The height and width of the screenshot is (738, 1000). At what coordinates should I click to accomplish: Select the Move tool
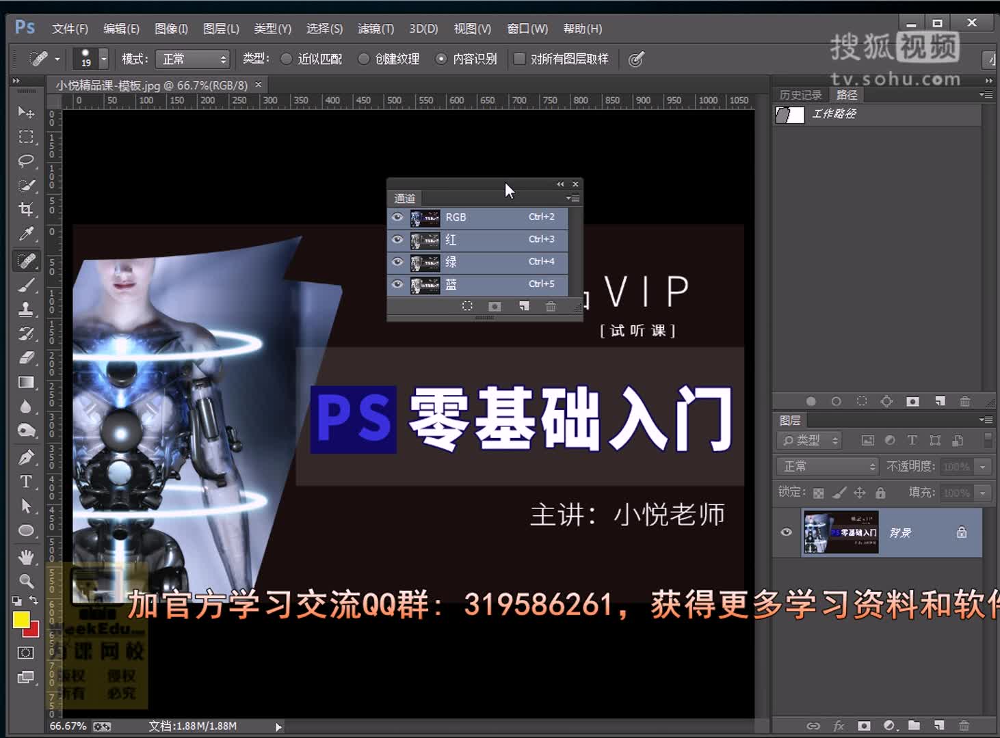tap(26, 112)
